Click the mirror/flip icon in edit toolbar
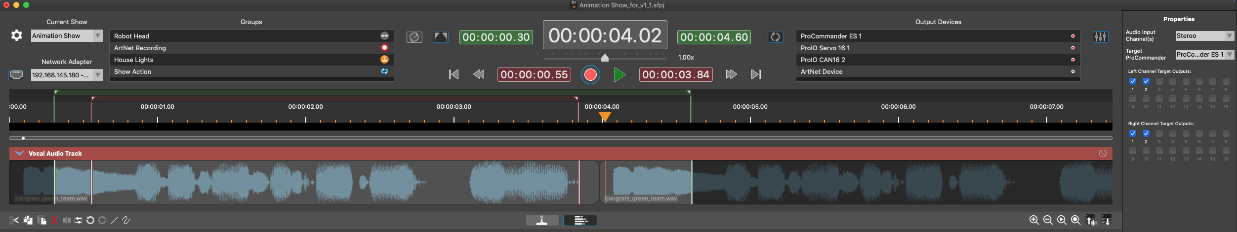Image resolution: width=1237 pixels, height=232 pixels. click(66, 220)
